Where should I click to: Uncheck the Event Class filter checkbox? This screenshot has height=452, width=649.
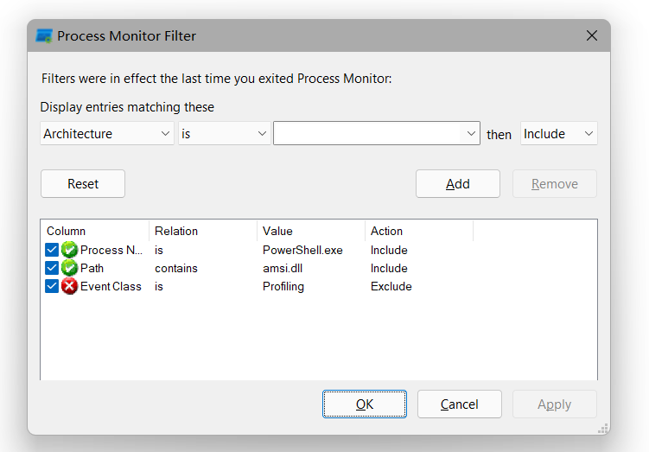(52, 286)
